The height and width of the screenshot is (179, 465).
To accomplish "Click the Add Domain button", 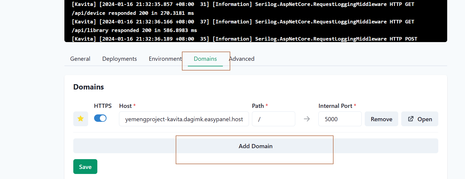I will click(x=255, y=146).
